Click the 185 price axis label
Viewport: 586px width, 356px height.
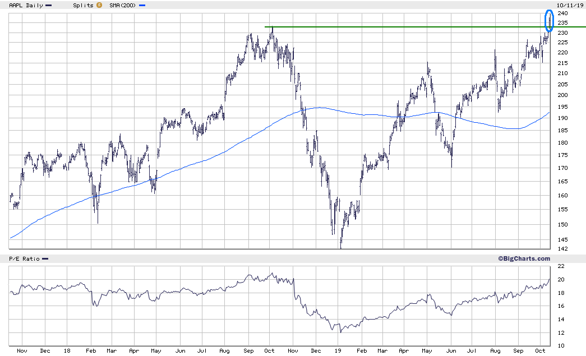point(562,131)
